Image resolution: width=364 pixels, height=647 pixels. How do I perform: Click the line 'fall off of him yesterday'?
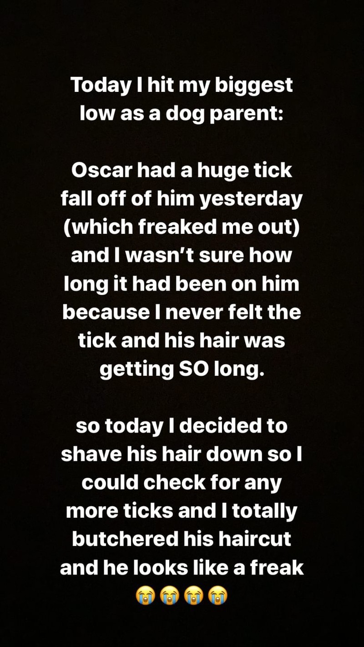tap(182, 200)
